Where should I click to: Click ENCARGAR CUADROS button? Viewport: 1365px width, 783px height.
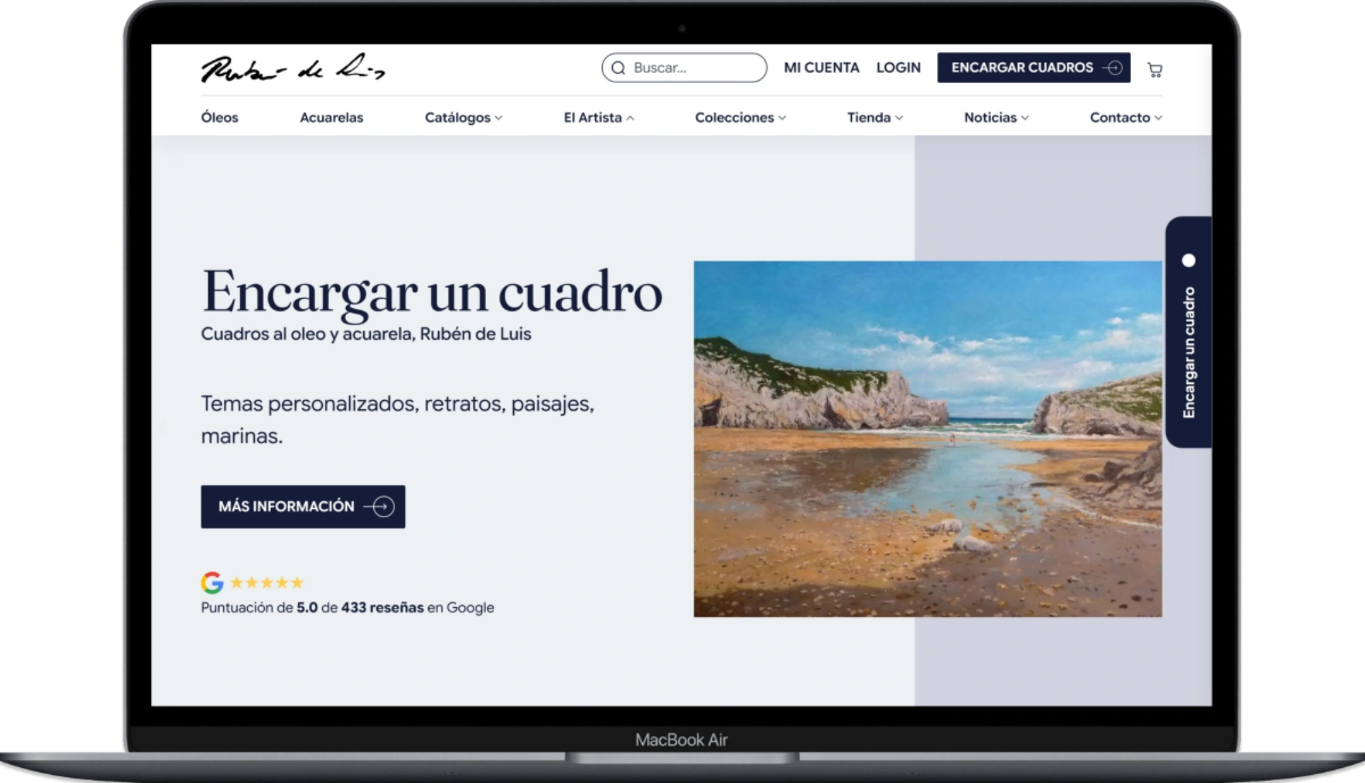[x=1033, y=68]
